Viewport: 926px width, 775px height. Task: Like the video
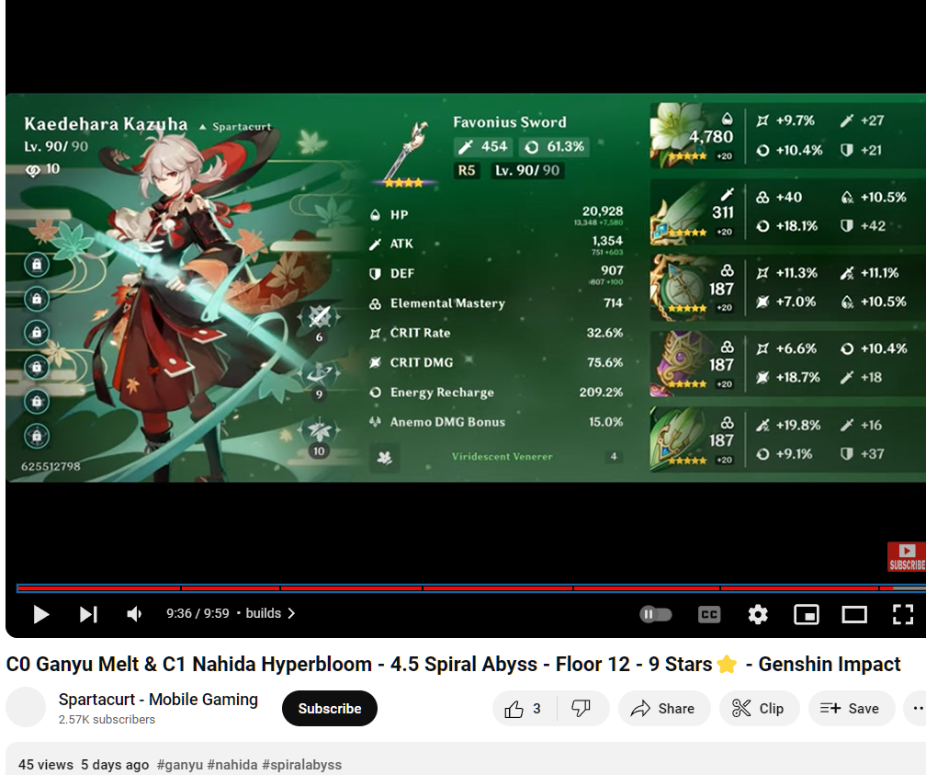pyautogui.click(x=524, y=708)
